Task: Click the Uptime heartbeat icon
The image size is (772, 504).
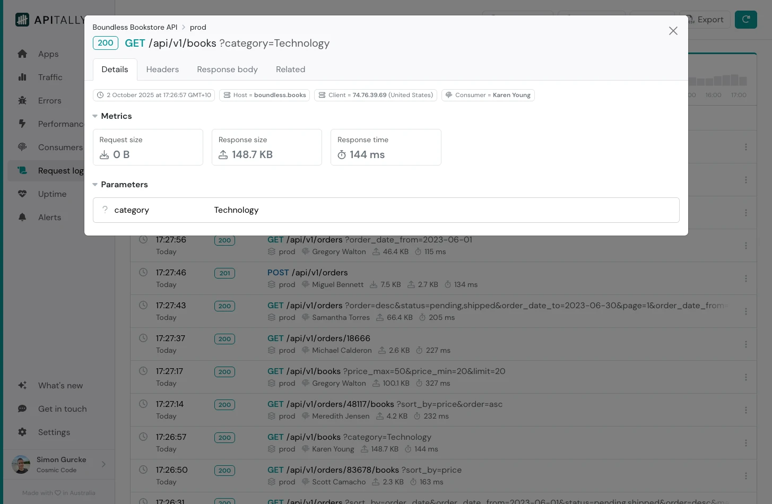Action: coord(22,194)
